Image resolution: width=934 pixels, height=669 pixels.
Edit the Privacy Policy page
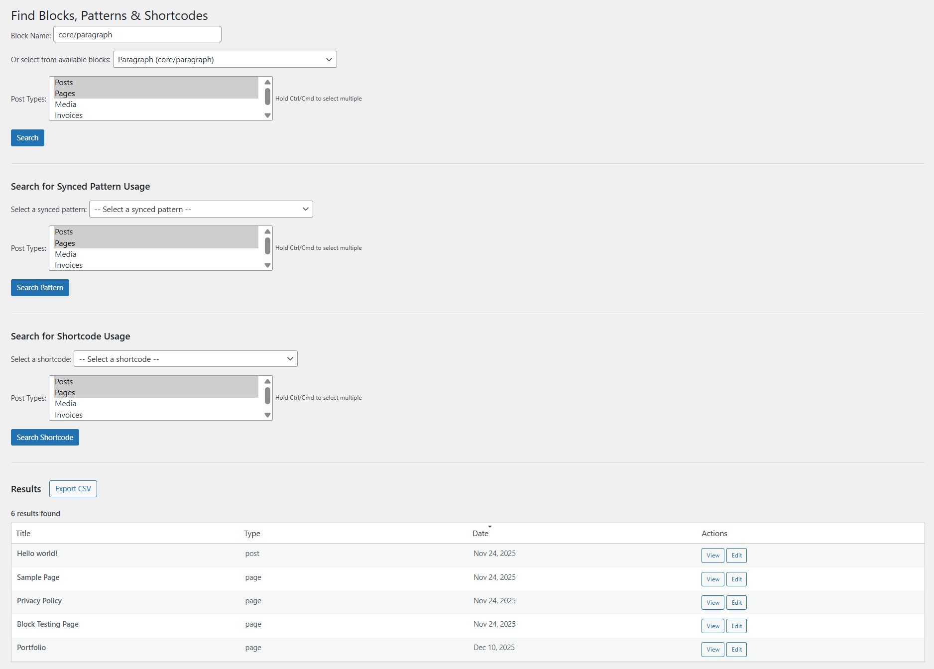(x=737, y=602)
